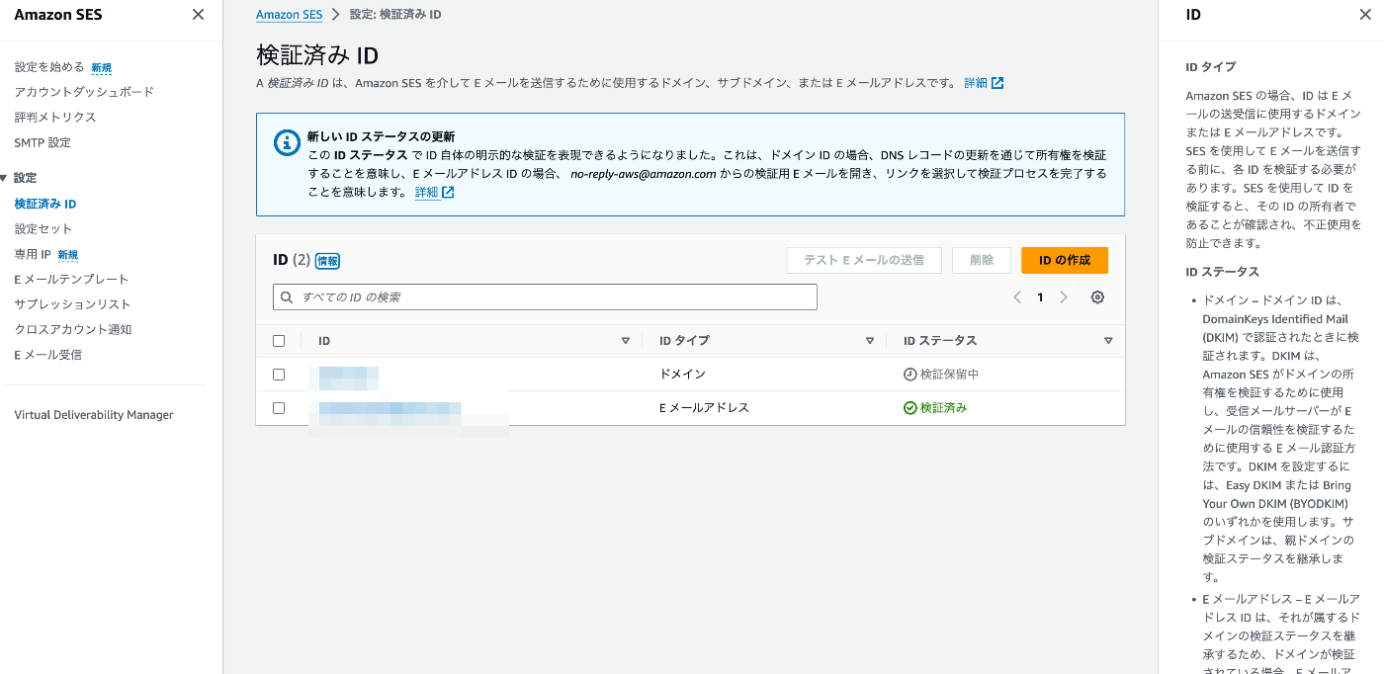Open 専用 IP in sidebar
The height and width of the screenshot is (674, 1384).
click(33, 254)
